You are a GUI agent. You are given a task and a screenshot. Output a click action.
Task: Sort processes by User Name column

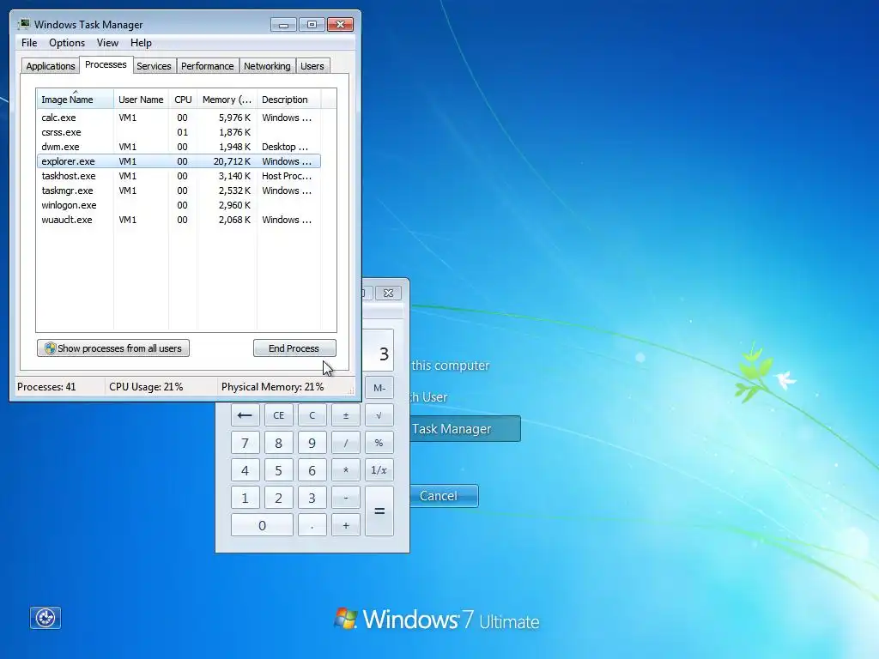click(x=141, y=100)
